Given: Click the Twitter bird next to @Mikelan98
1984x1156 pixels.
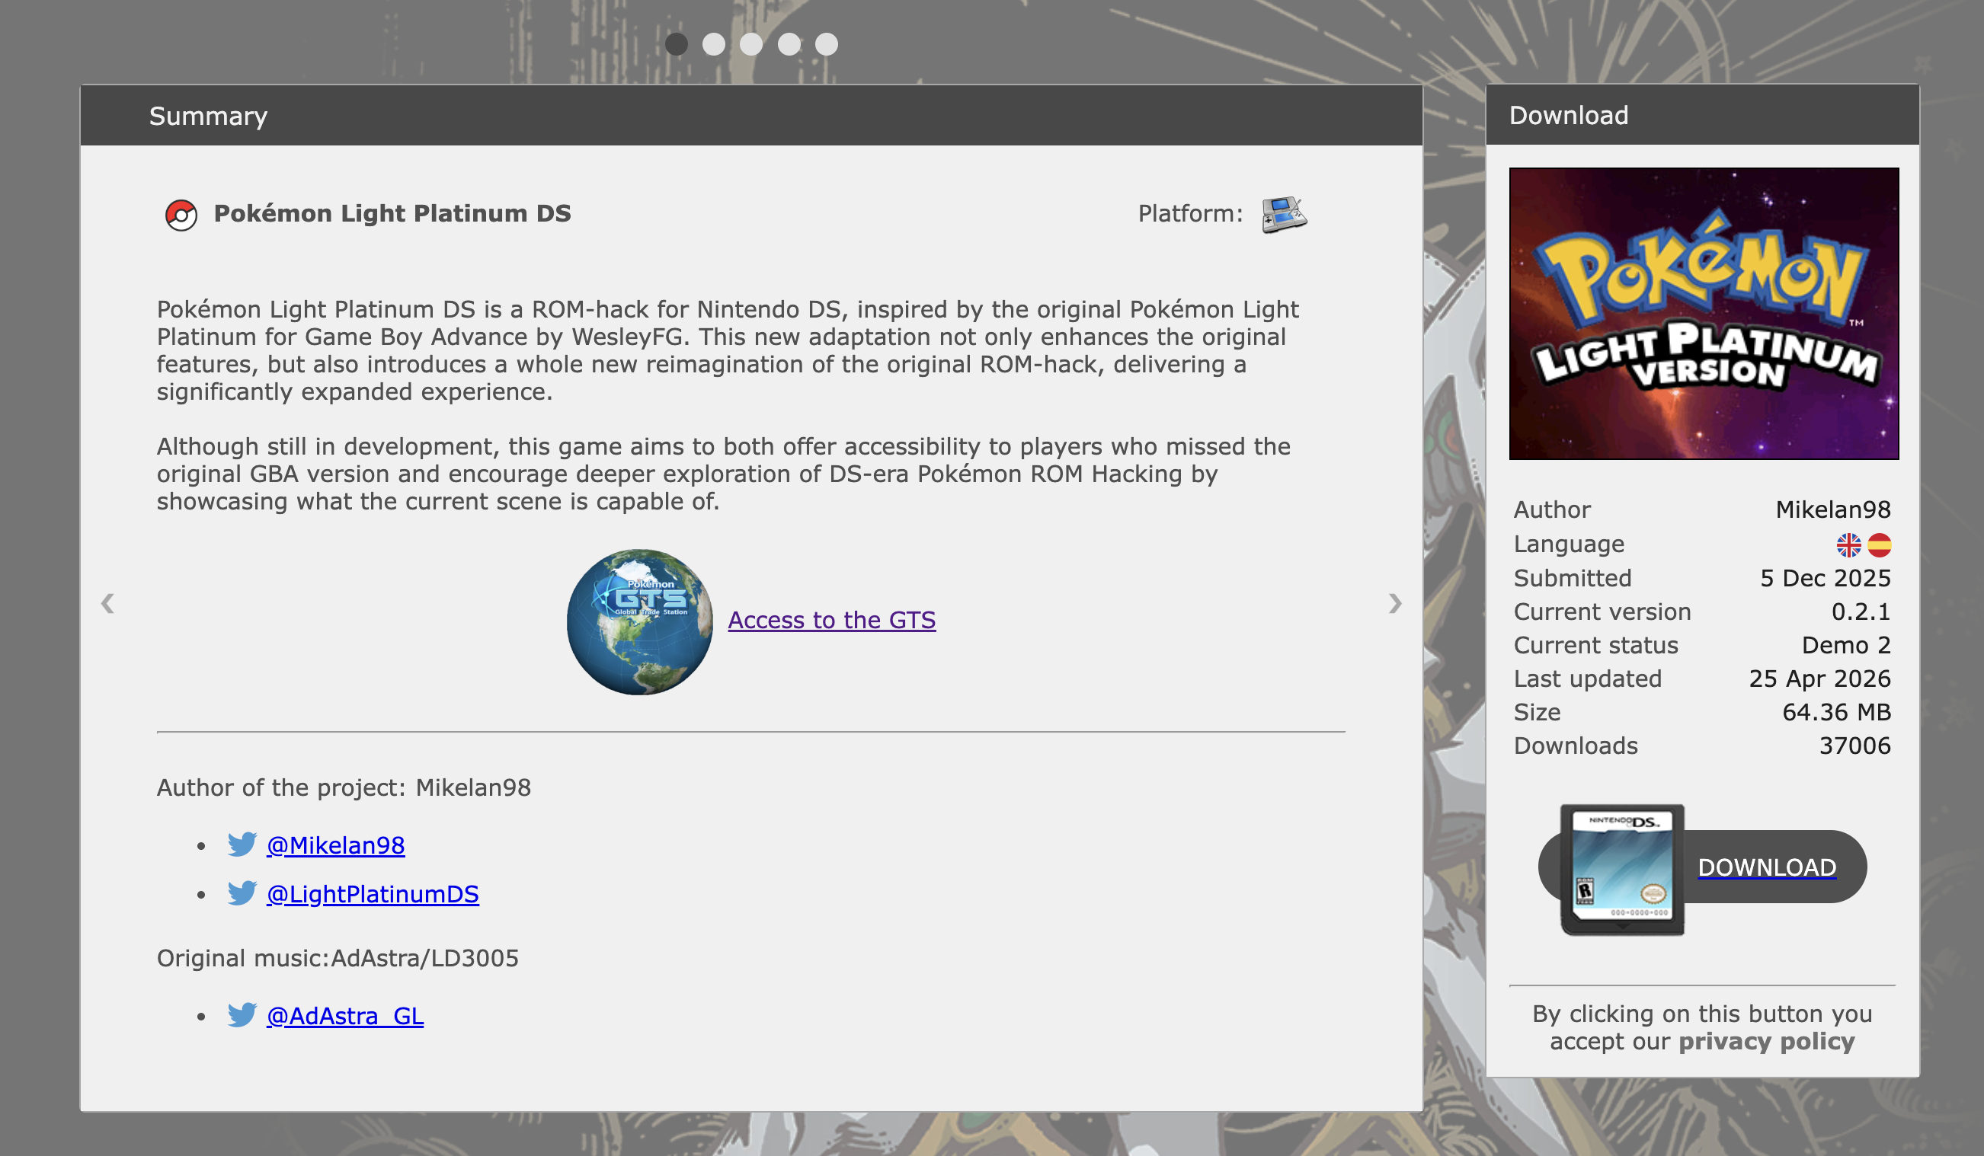Looking at the screenshot, I should click(242, 844).
